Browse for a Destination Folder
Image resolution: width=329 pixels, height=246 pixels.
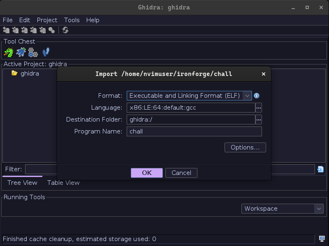[x=259, y=120]
